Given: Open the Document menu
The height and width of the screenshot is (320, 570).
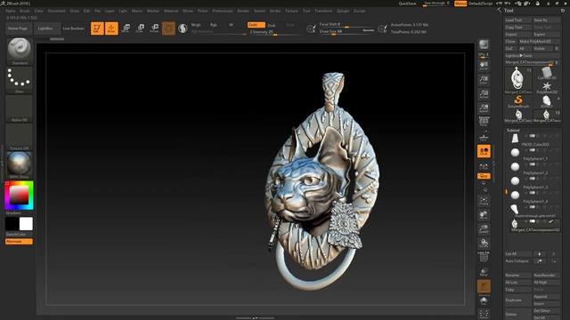Looking at the screenshot, I should click(x=57, y=11).
